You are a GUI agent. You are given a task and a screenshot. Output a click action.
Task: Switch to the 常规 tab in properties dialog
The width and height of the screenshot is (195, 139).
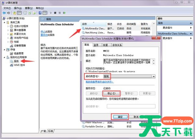[87, 45]
